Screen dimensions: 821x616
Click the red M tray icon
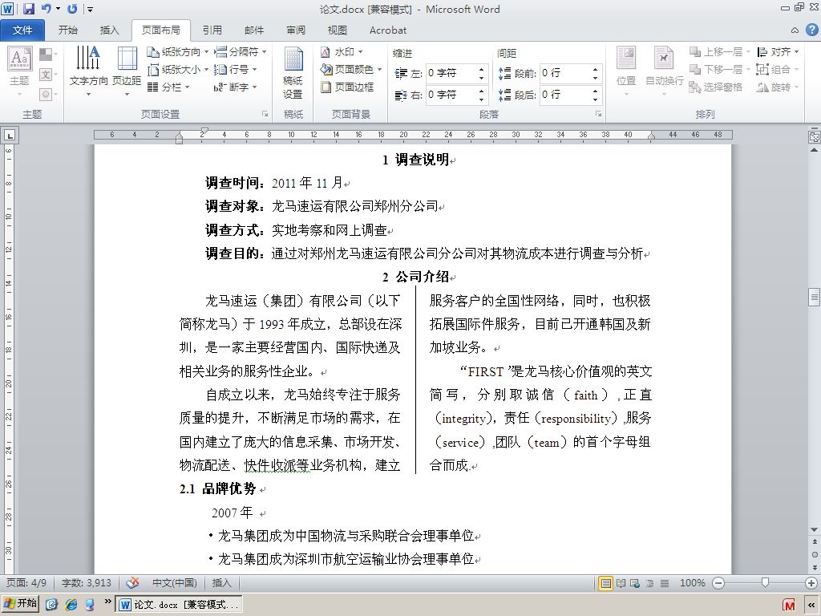point(789,605)
